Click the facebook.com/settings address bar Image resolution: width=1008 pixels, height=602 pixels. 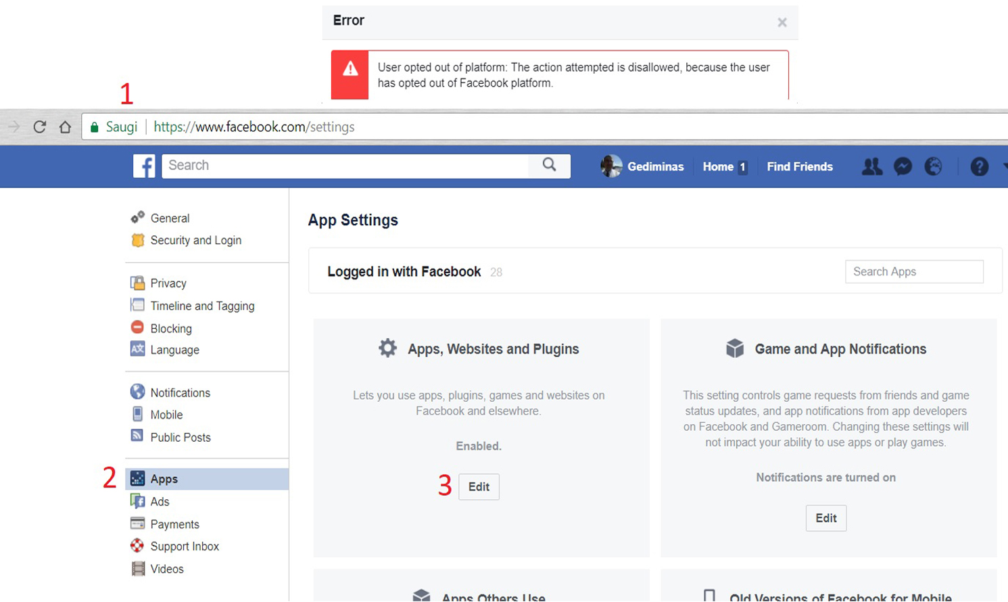544,127
